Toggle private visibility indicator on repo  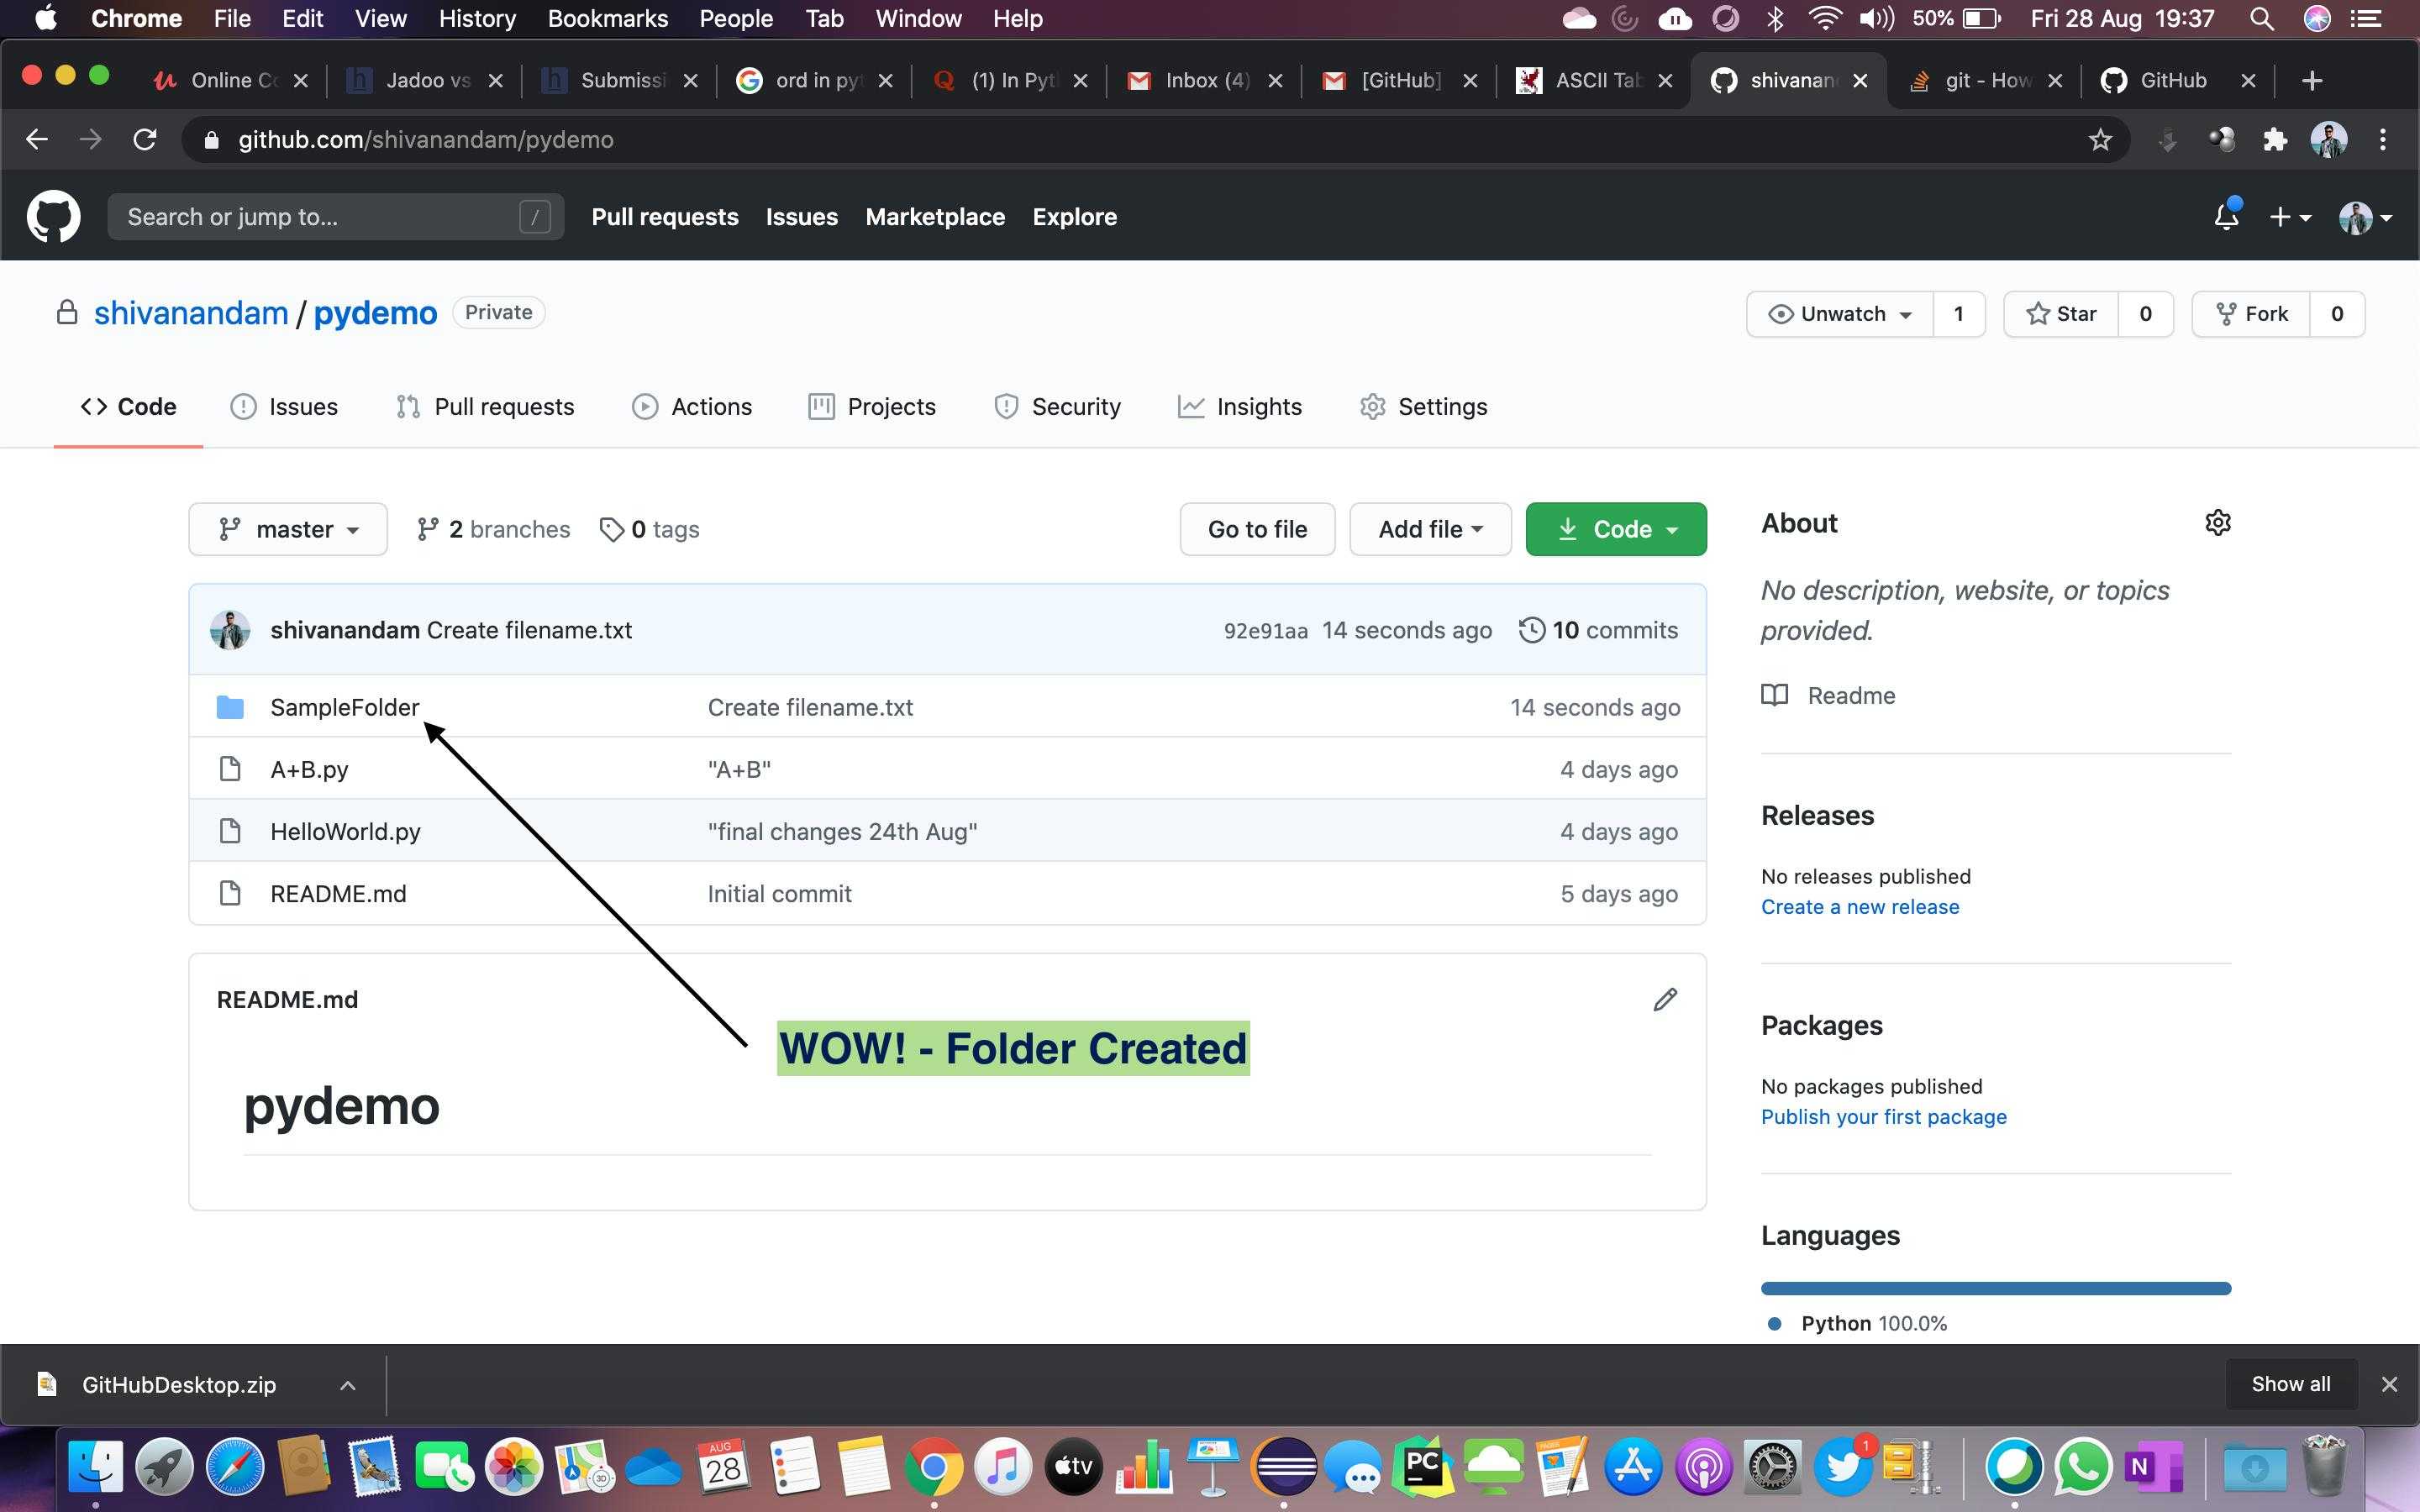tap(497, 312)
